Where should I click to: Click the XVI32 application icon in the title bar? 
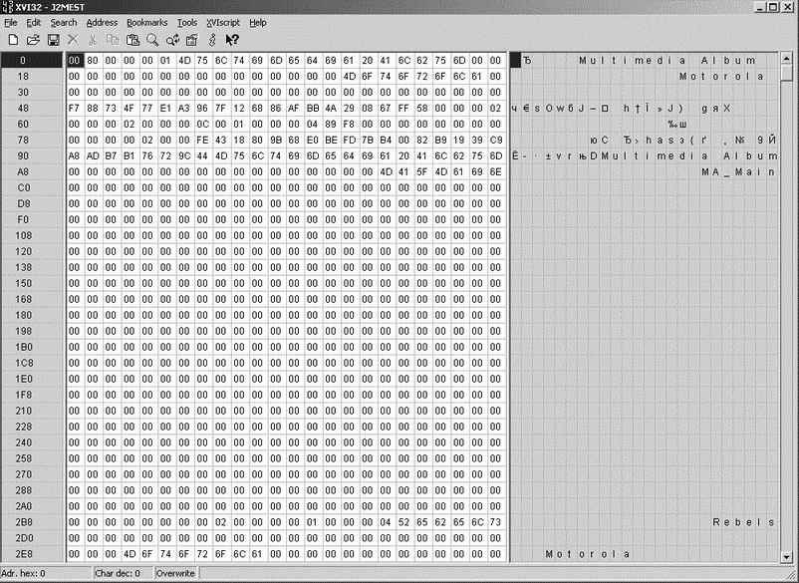click(x=7, y=7)
